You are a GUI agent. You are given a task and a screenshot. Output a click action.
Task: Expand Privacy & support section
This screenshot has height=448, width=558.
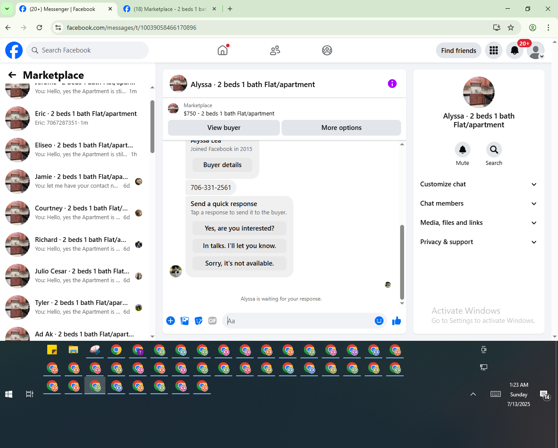tap(478, 242)
